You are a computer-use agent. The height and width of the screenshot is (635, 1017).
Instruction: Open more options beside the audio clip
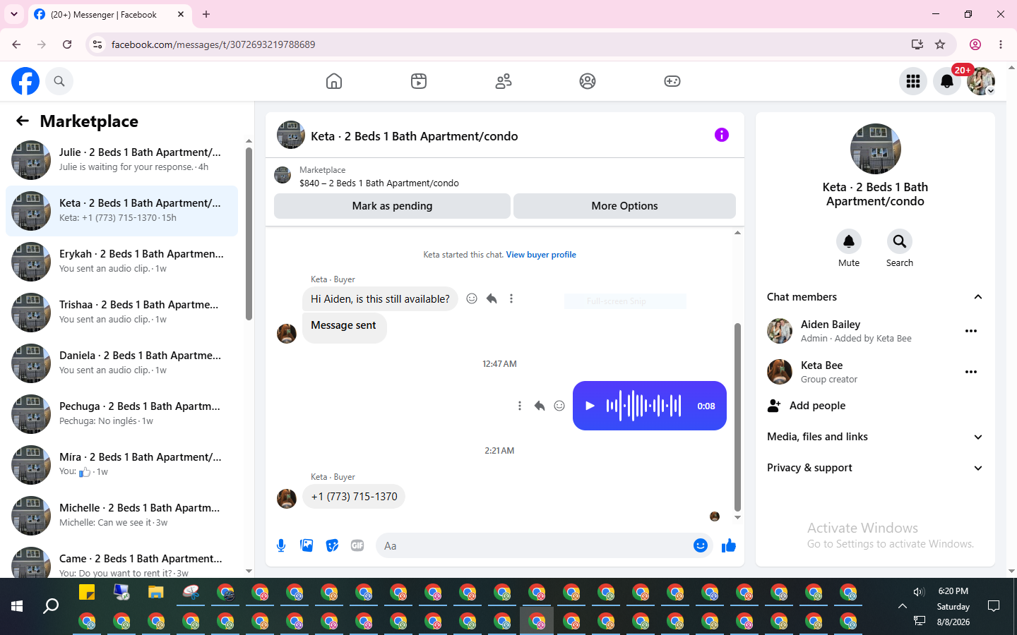pyautogui.click(x=520, y=406)
